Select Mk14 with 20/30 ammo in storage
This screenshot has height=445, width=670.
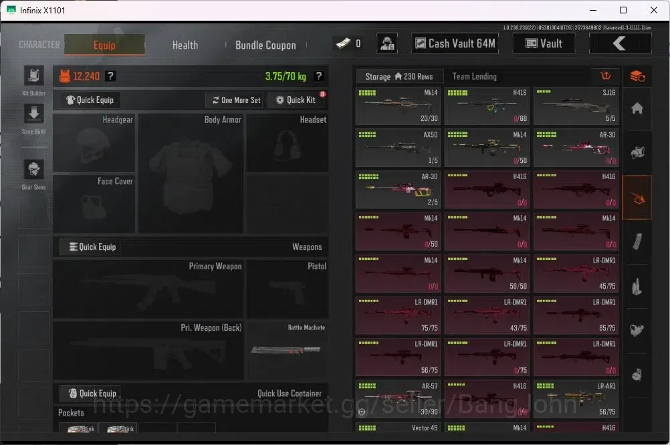[398, 106]
